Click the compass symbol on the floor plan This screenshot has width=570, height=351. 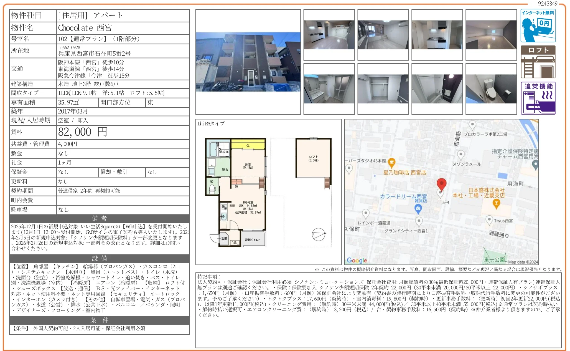(x=319, y=235)
